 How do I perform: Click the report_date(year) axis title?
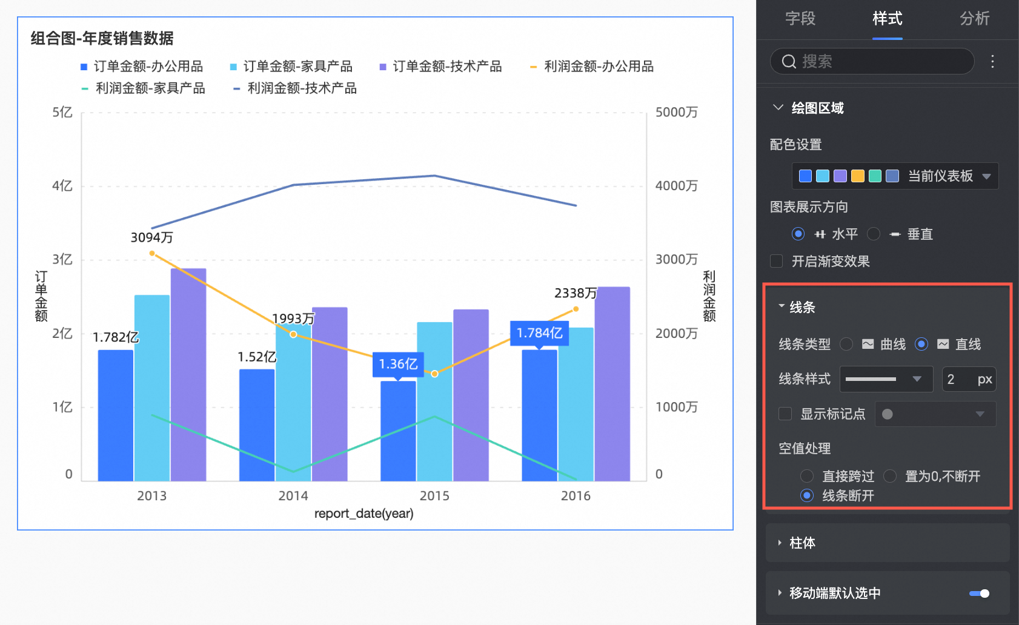click(x=363, y=514)
